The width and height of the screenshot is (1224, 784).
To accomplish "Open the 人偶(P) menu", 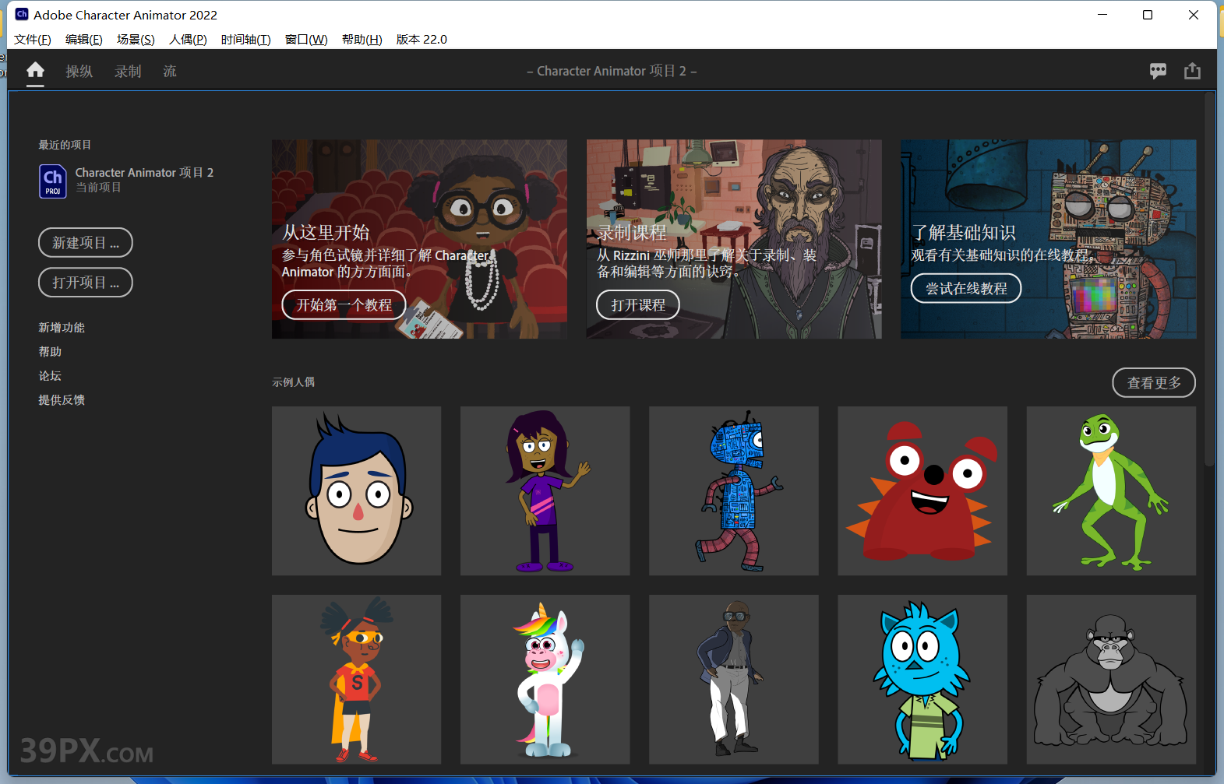I will pos(188,40).
